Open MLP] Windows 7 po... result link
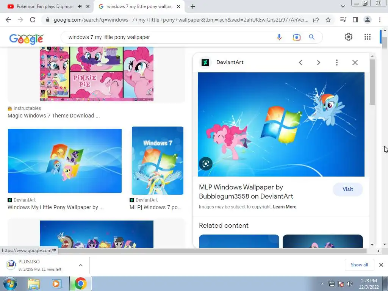The width and height of the screenshot is (388, 291). pos(155,207)
